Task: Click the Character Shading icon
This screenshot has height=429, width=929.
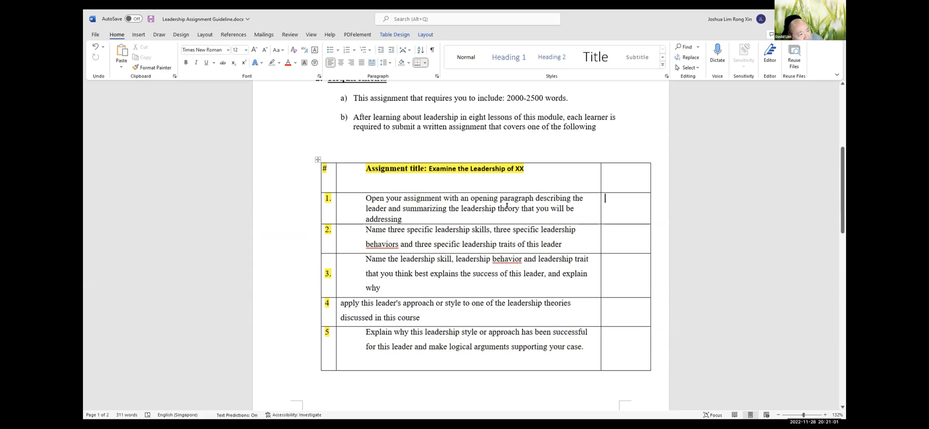Action: tap(304, 63)
